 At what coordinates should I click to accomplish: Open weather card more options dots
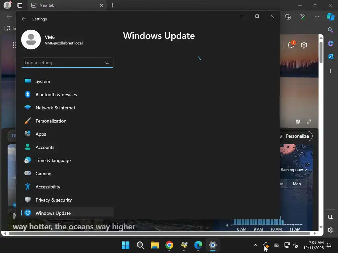[303, 152]
